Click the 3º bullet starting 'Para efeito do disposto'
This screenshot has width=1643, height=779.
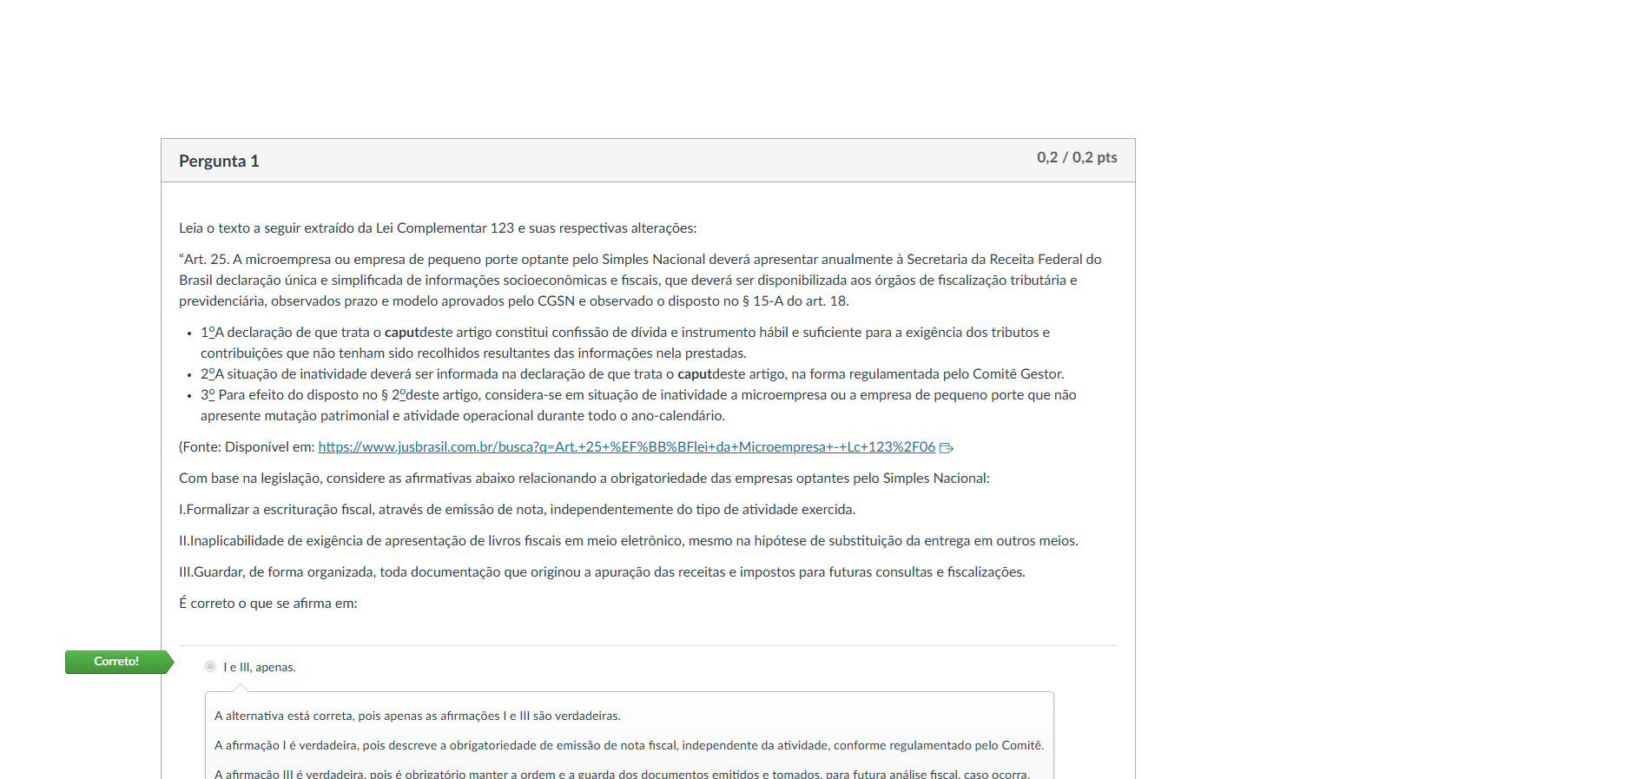coord(638,395)
